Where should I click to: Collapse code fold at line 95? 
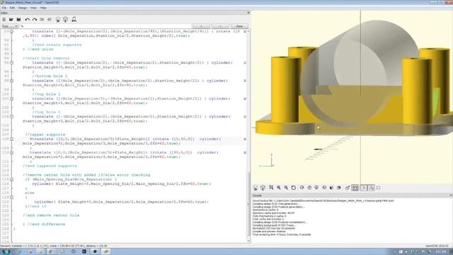(12, 63)
